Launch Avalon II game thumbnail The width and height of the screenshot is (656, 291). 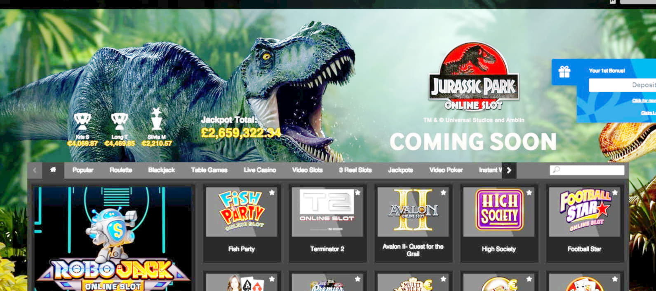point(413,212)
